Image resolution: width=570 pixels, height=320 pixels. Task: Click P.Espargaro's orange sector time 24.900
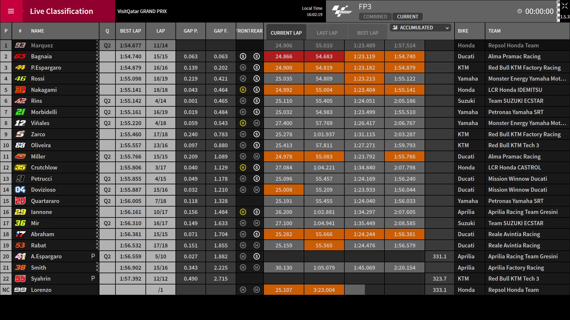pyautogui.click(x=284, y=68)
